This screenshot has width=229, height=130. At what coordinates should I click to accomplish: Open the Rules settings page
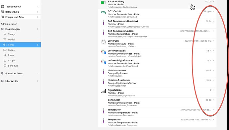point(21,55)
